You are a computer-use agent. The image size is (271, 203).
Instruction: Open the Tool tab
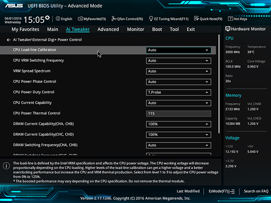coord(174,29)
